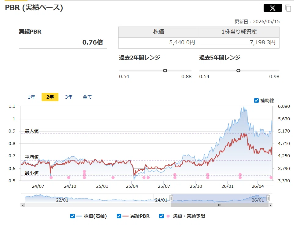Click the pink earnings marker above 26/04
This screenshot has width=296, height=229.
[x=271, y=177]
